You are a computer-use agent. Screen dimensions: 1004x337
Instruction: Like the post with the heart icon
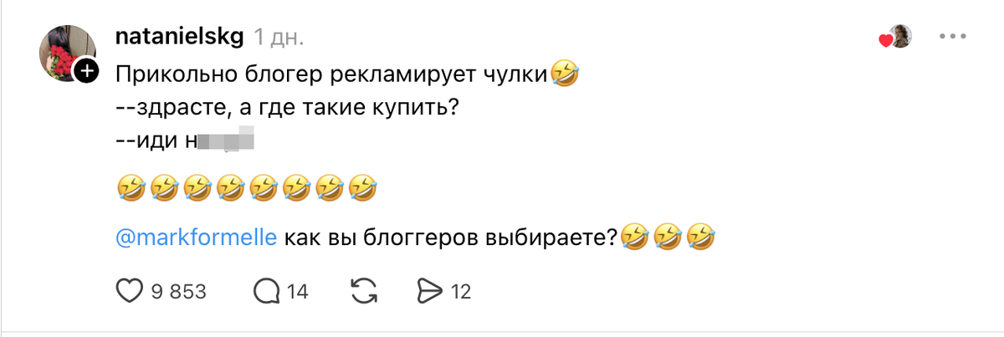click(x=128, y=291)
